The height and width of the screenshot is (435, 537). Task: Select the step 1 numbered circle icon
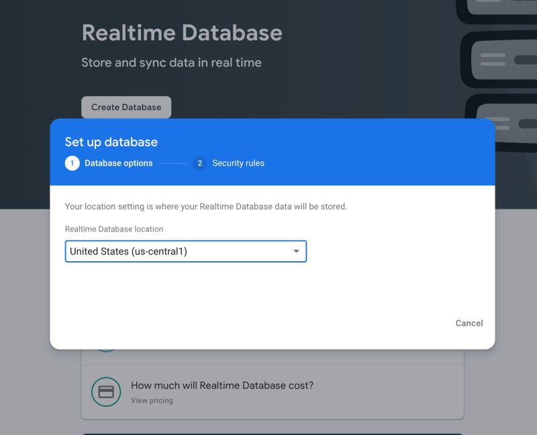tap(72, 162)
